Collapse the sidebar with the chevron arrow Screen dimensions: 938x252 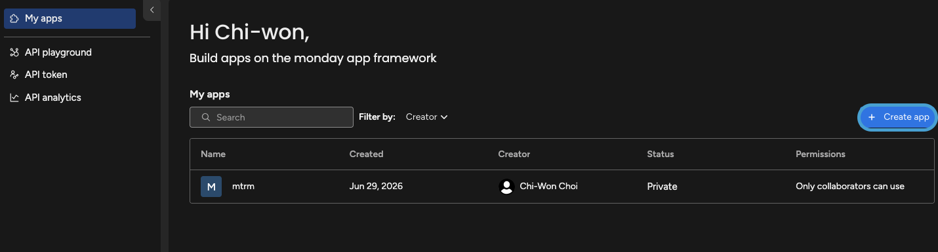[x=152, y=10]
